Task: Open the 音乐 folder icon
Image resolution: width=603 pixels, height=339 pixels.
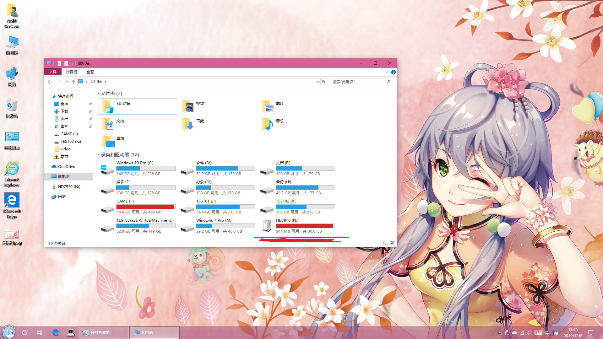Action: (268, 124)
